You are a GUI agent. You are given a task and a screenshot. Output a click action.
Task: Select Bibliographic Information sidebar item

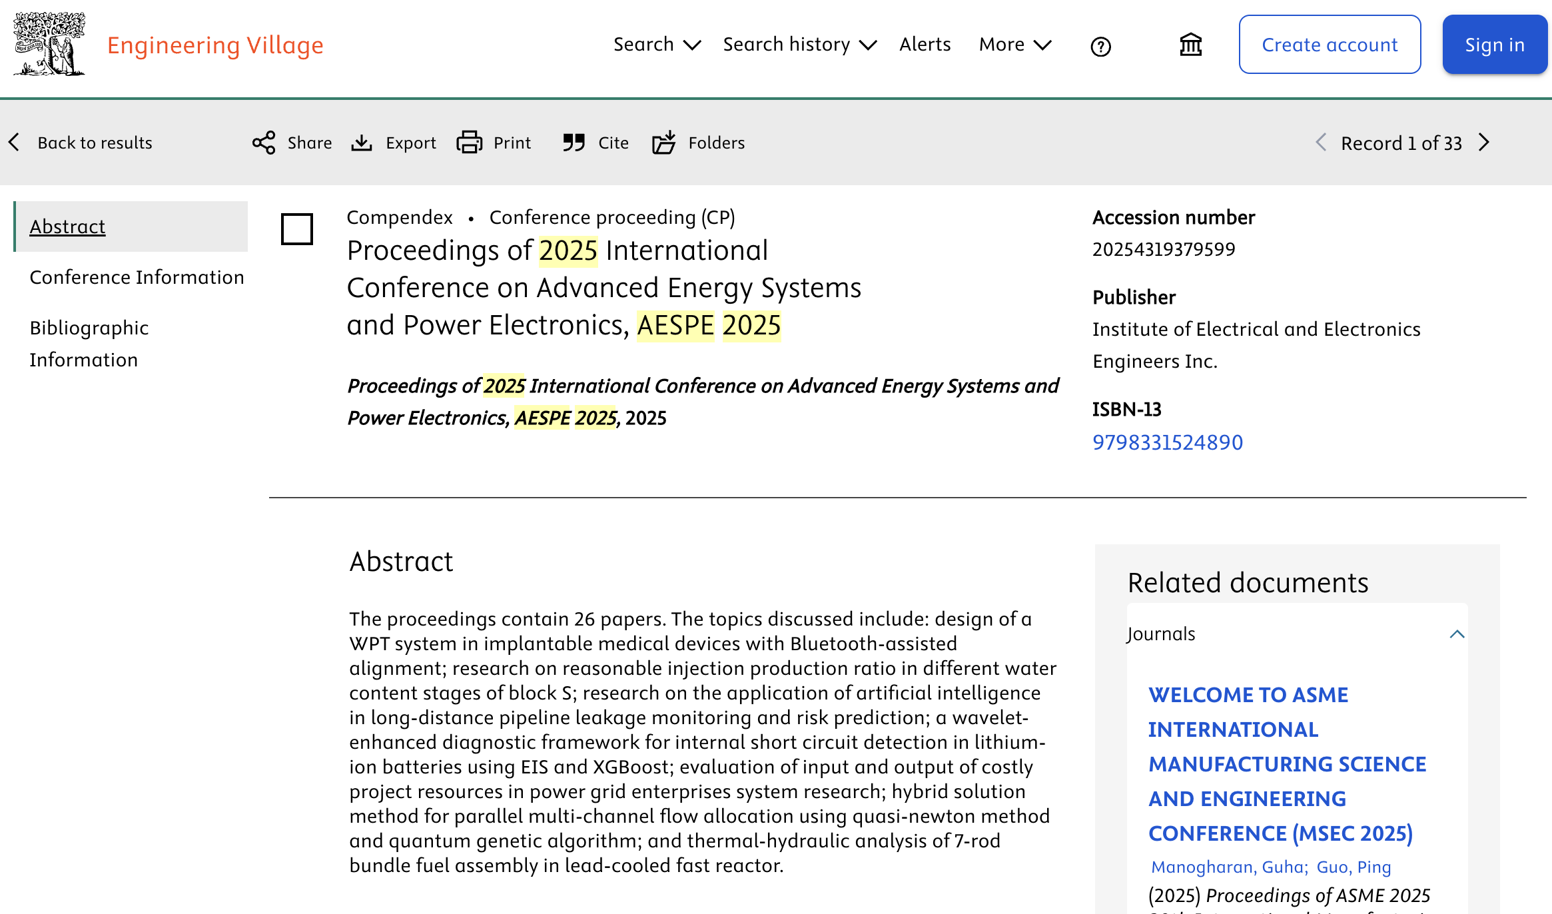click(x=89, y=344)
